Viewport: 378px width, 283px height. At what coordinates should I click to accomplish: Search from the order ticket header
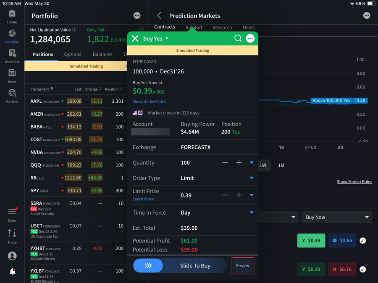(238, 39)
